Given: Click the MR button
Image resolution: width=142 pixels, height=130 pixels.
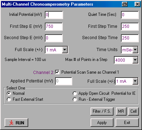Looking at the screenshot, I should click(x=121, y=111).
